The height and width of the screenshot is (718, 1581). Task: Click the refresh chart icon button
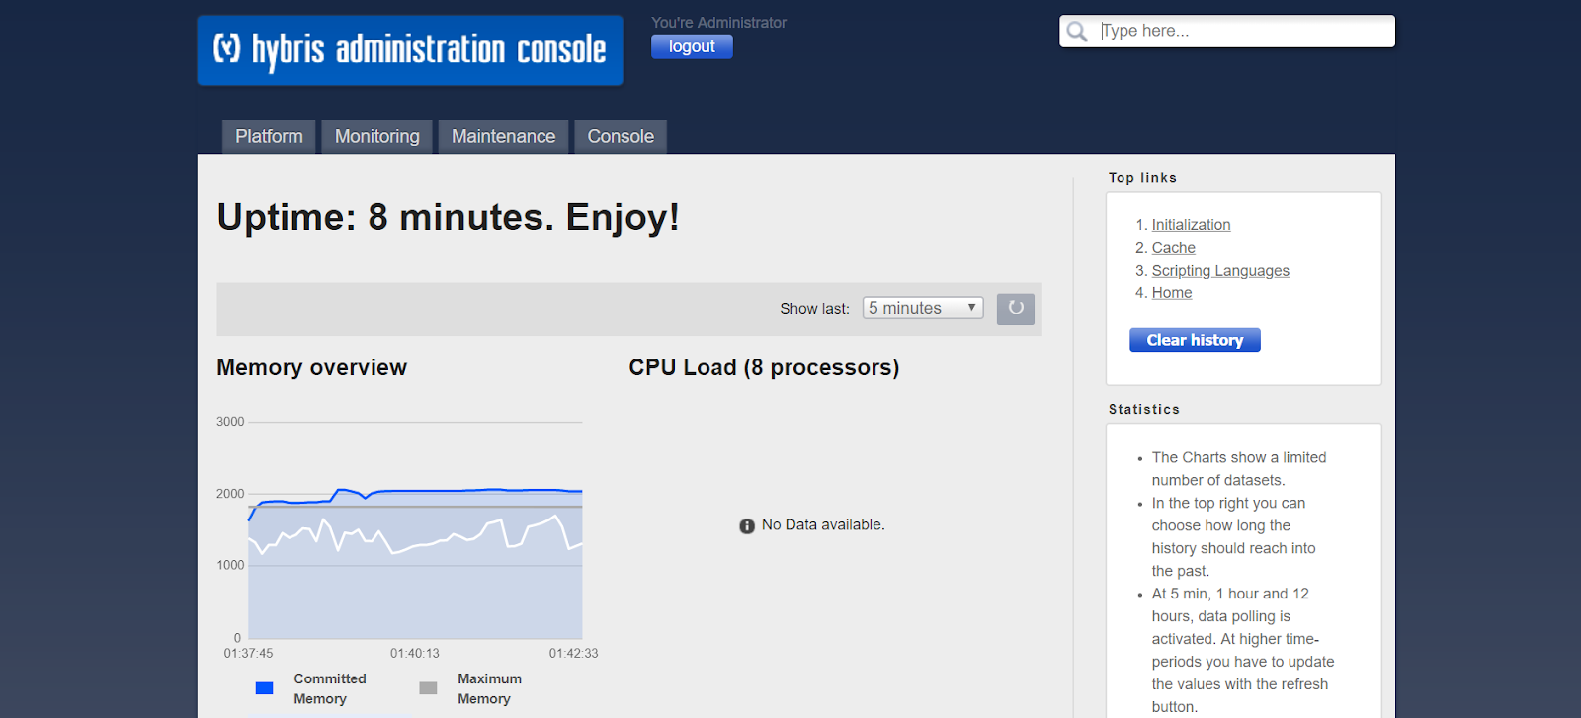1015,309
